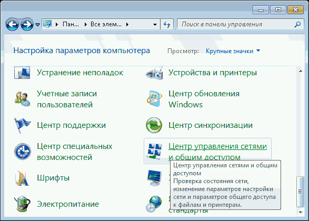Viewport: 309px width, 221px height.
Task: Click the Control Panel icon in address bar
Action: point(47,24)
